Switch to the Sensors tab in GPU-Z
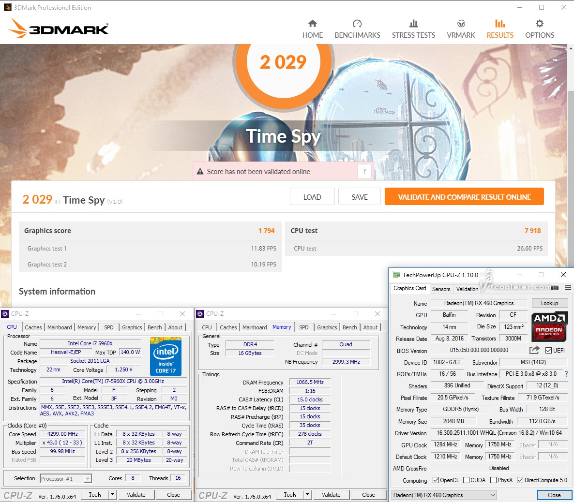 [x=441, y=289]
